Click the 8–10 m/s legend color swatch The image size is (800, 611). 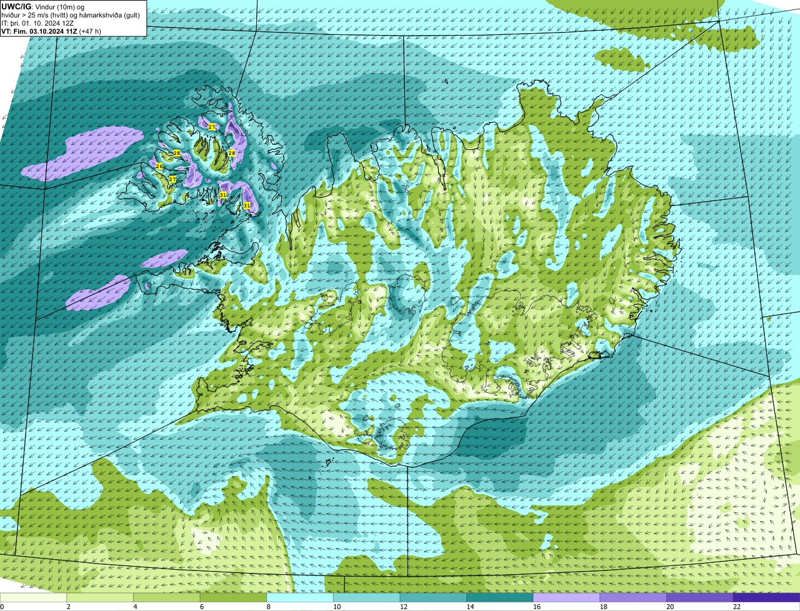point(300,597)
